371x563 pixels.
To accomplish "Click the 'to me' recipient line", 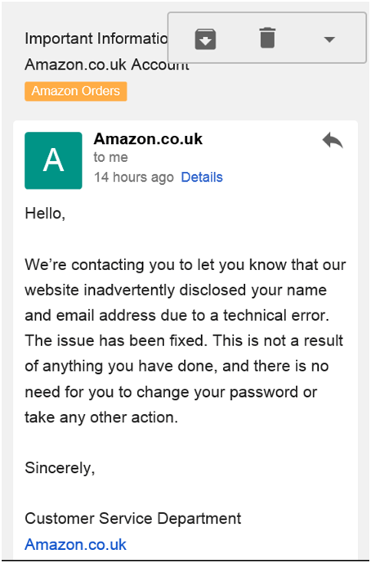I will tap(111, 157).
